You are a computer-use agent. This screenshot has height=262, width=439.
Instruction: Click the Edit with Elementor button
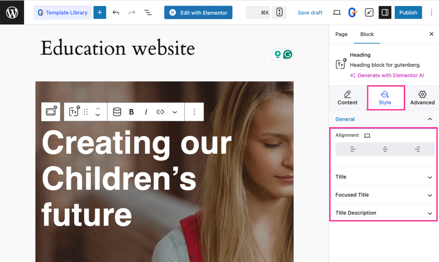pos(198,12)
